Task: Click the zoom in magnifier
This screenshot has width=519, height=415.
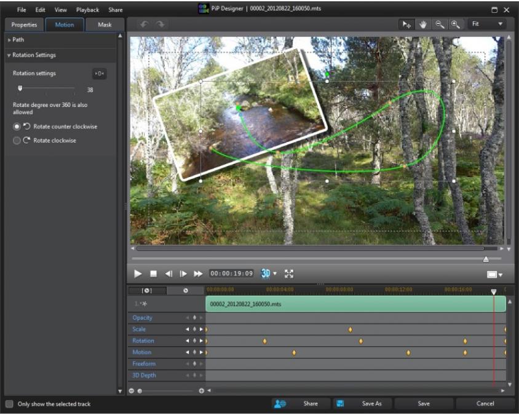Action: tap(456, 24)
